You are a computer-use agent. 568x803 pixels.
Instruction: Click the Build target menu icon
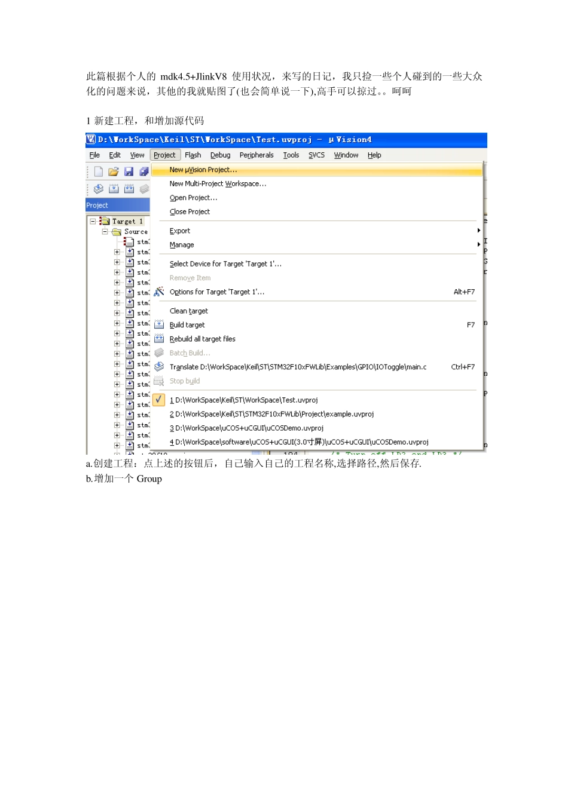[159, 324]
